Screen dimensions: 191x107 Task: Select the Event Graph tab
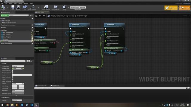tap(41, 12)
